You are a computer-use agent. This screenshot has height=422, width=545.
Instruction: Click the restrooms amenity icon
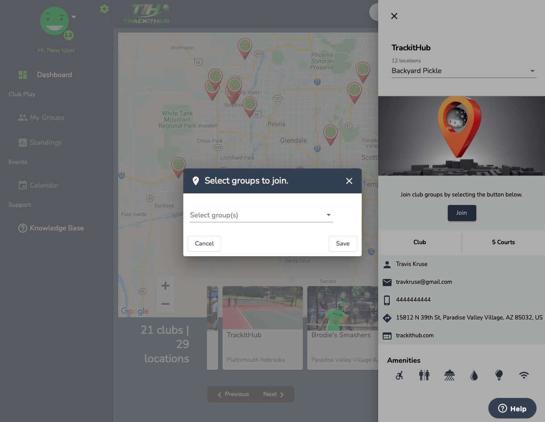424,375
